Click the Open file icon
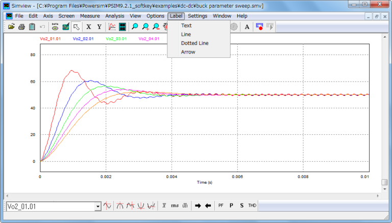392x223 pixels. (x=11, y=27)
